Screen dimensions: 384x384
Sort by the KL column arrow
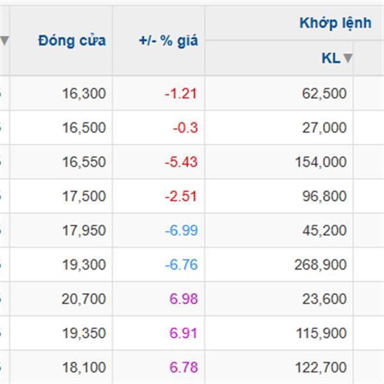point(348,58)
